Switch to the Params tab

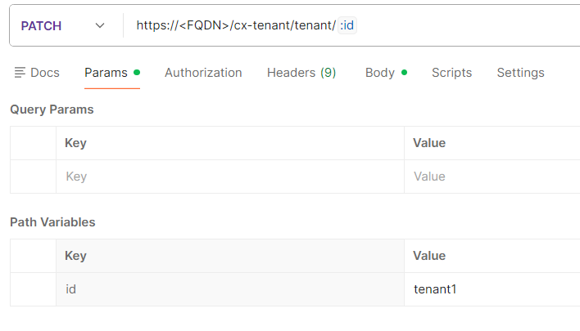(106, 73)
